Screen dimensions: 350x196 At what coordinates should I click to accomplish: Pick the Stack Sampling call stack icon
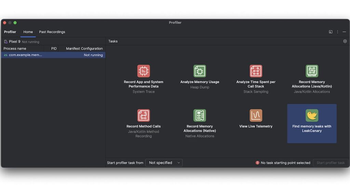[x=256, y=71]
